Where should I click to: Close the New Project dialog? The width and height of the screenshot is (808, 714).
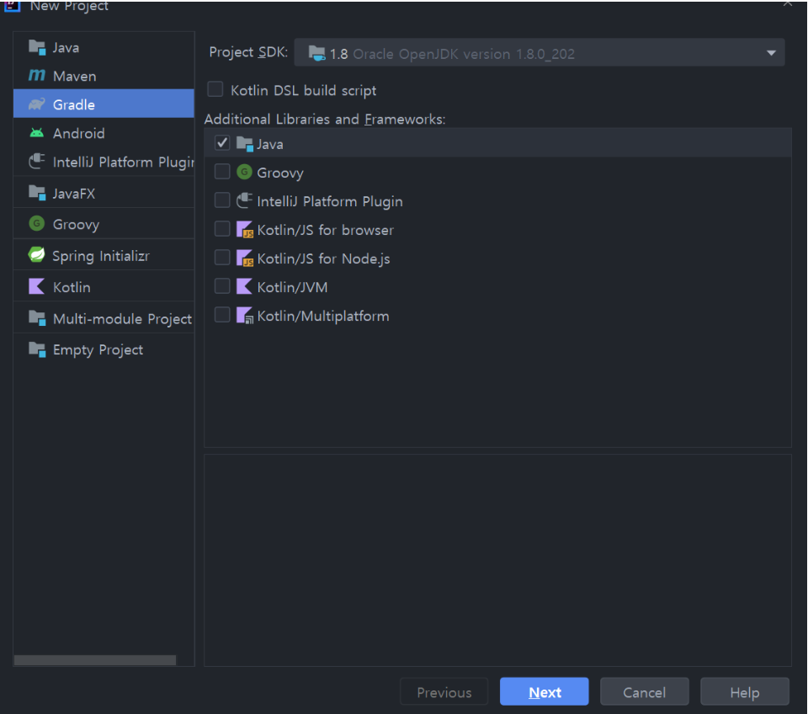tap(788, 3)
